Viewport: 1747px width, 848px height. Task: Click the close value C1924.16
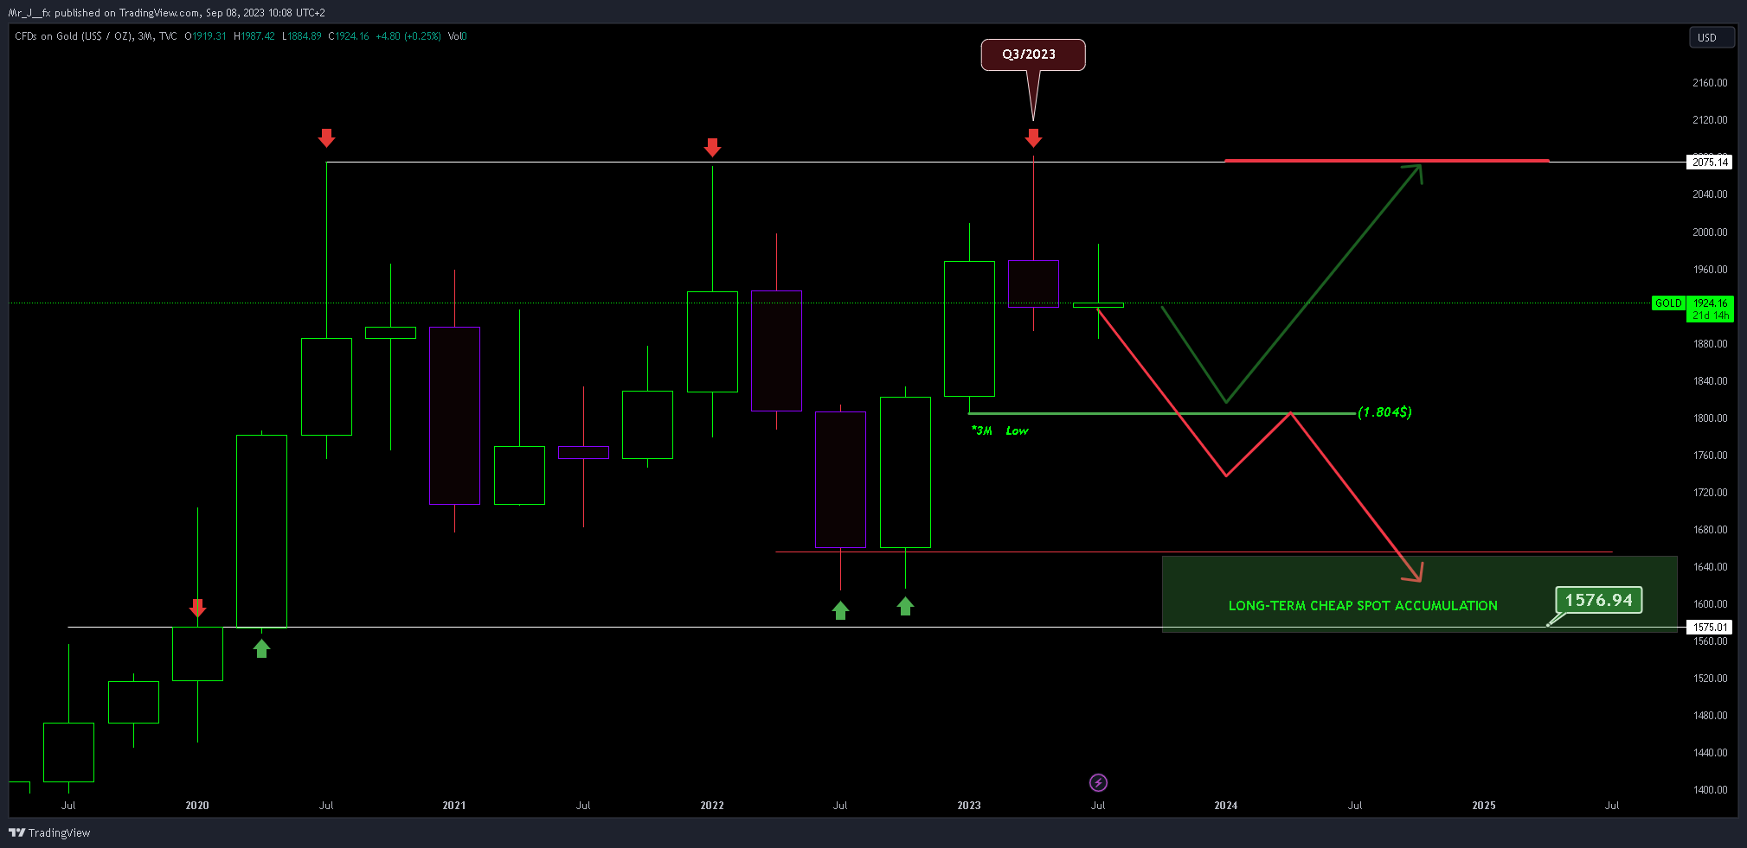[349, 36]
